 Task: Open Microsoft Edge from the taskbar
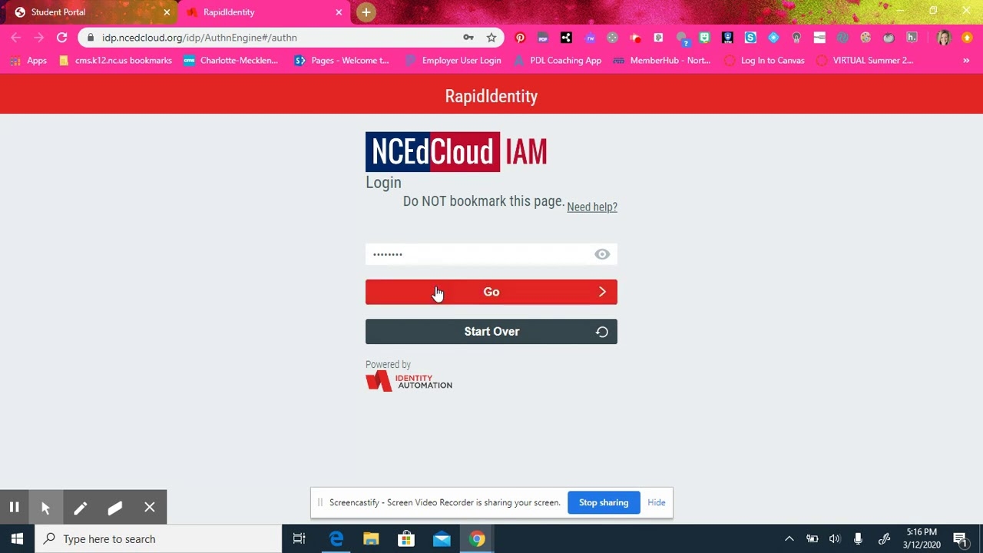coord(336,538)
